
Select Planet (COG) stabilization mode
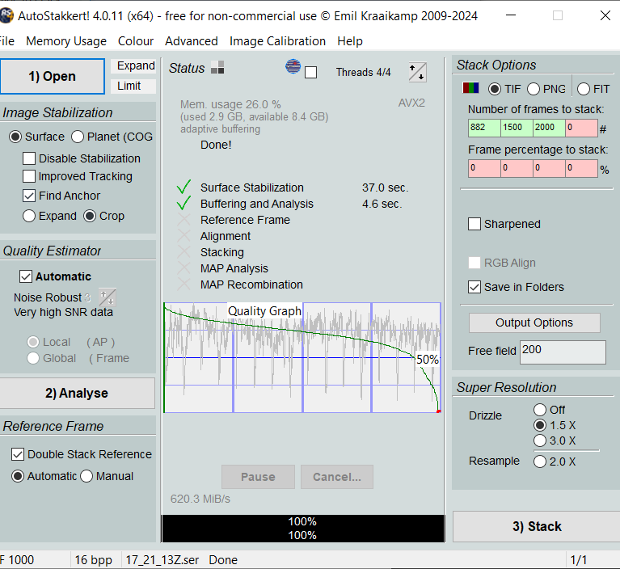pyautogui.click(x=112, y=137)
